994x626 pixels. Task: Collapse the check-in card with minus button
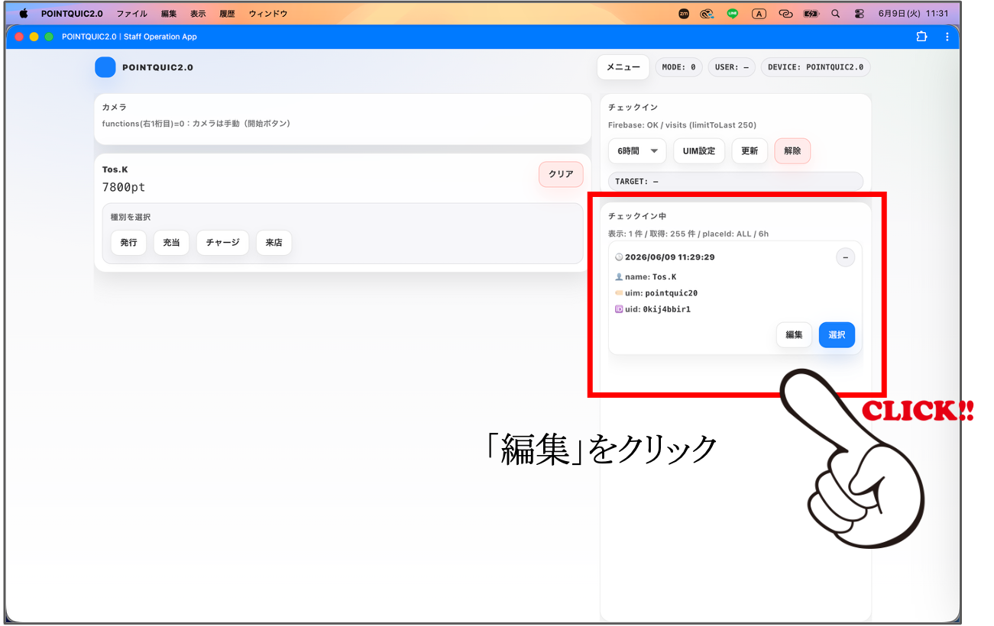(x=845, y=257)
